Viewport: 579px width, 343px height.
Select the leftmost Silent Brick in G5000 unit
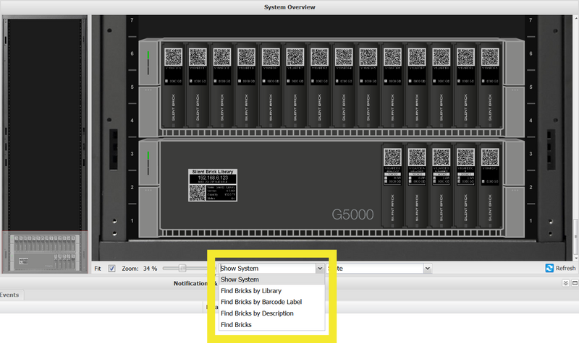(x=393, y=185)
